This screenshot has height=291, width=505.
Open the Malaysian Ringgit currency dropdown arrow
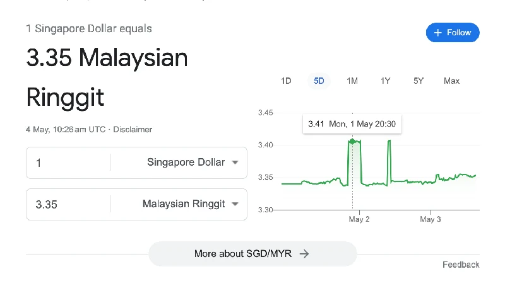[235, 203]
